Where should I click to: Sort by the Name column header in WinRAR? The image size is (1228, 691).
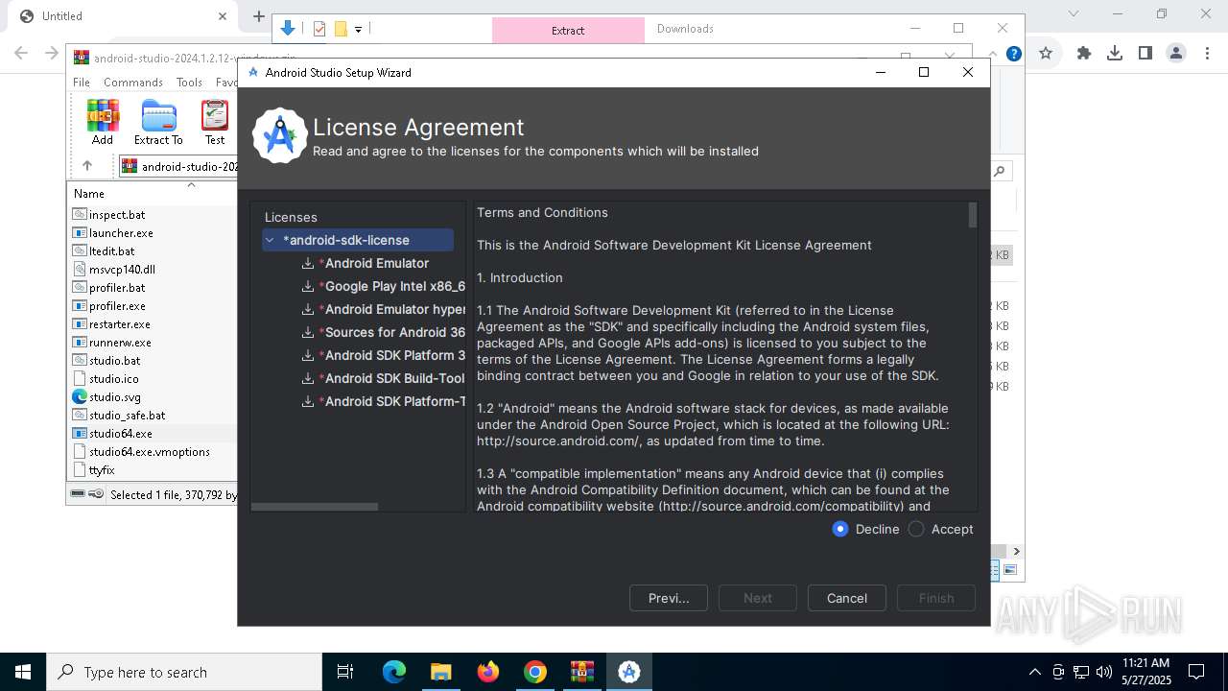[x=89, y=193]
